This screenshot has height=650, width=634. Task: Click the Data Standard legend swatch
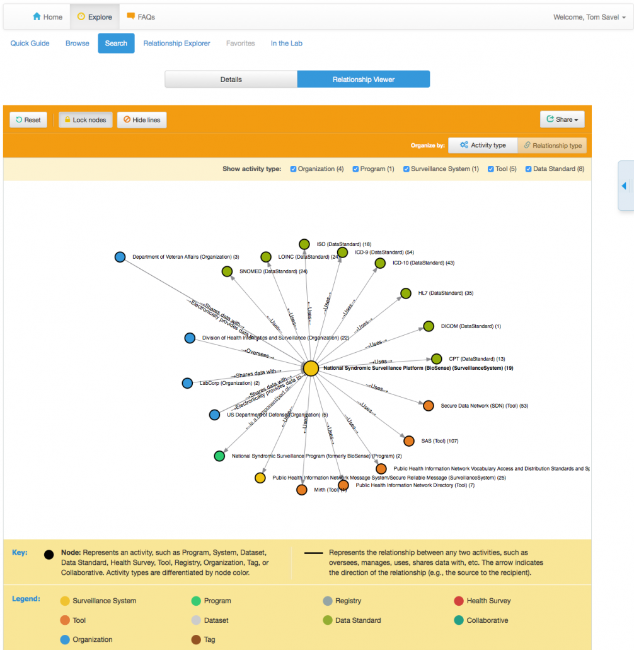click(328, 620)
